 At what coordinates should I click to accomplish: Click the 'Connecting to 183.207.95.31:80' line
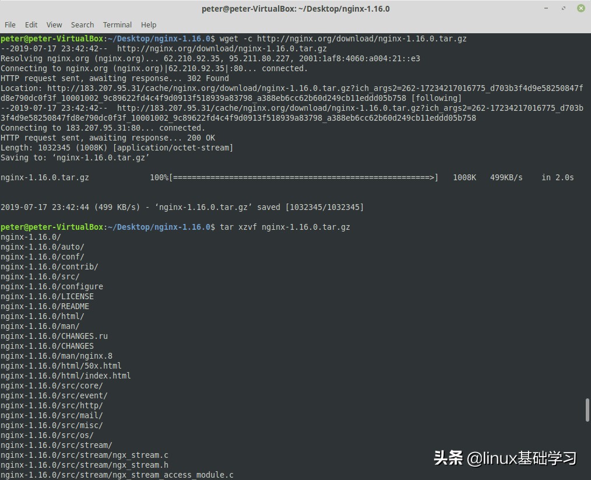coord(103,128)
